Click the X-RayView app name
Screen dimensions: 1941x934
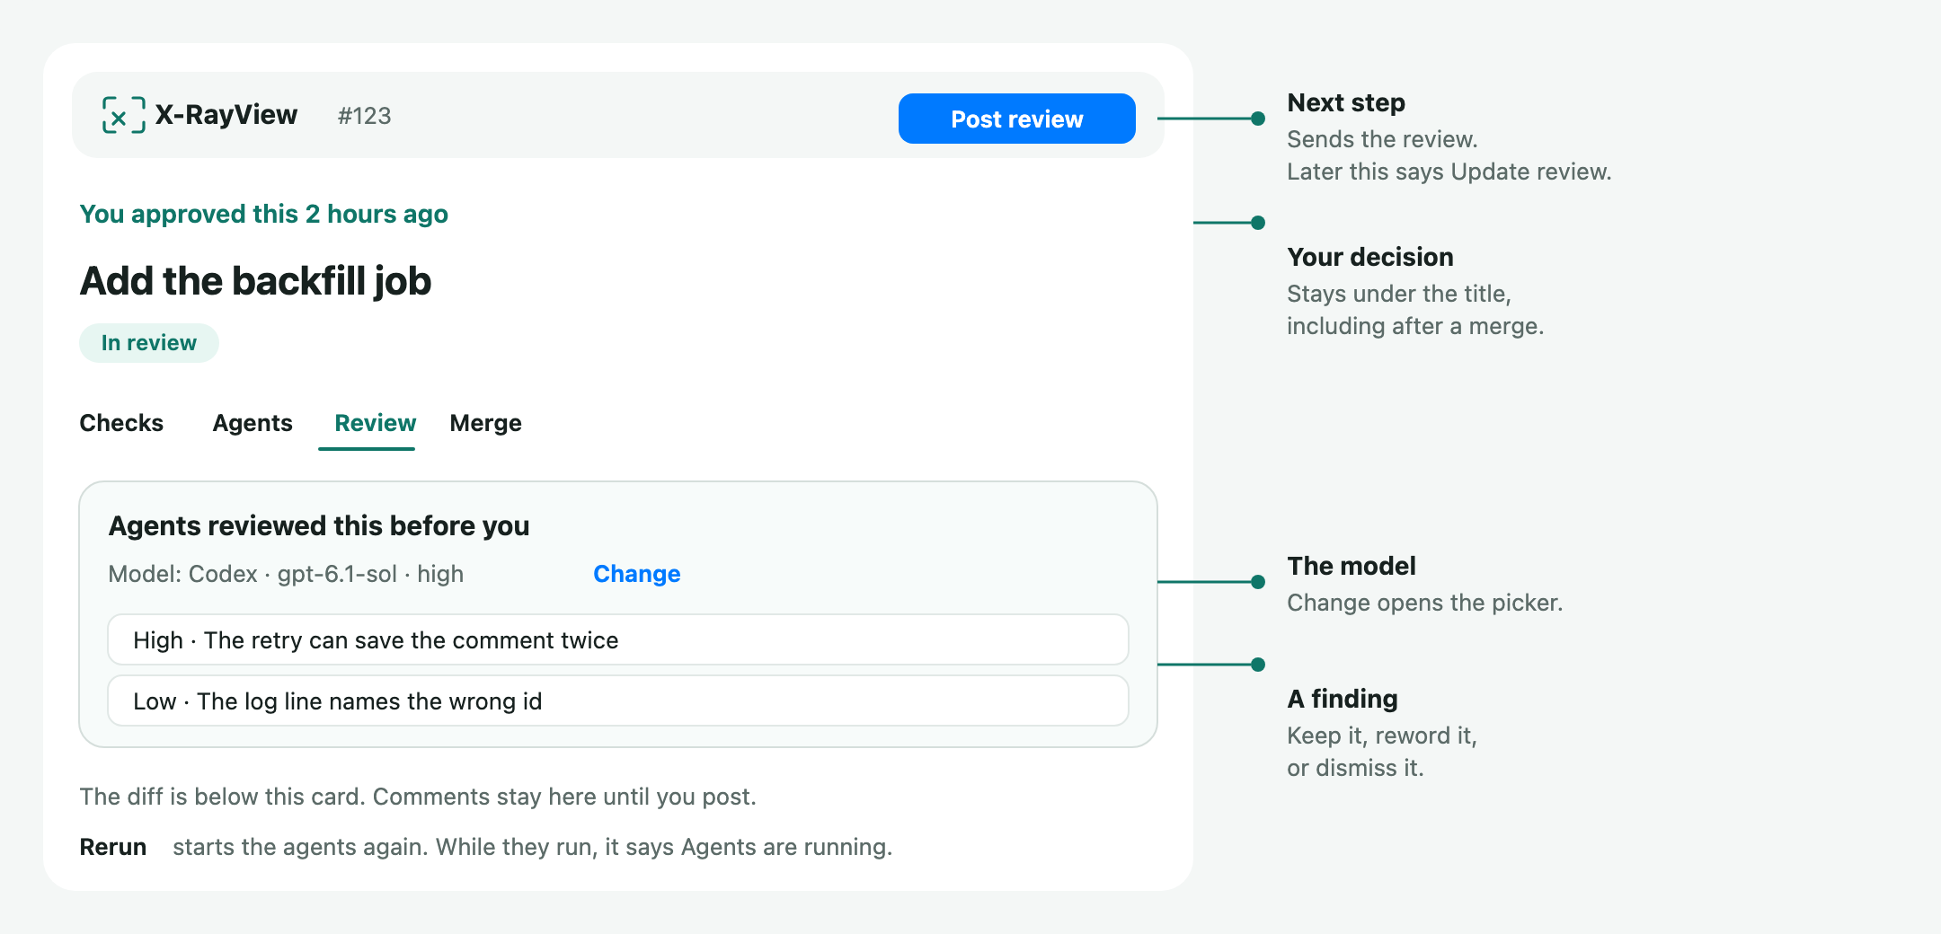pos(226,115)
